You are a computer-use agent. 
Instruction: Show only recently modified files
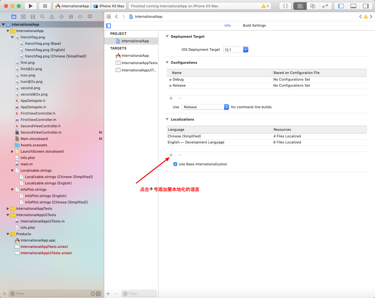point(93,294)
